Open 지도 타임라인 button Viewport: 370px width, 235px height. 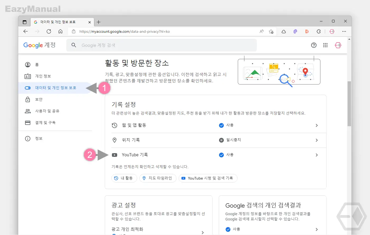point(158,178)
